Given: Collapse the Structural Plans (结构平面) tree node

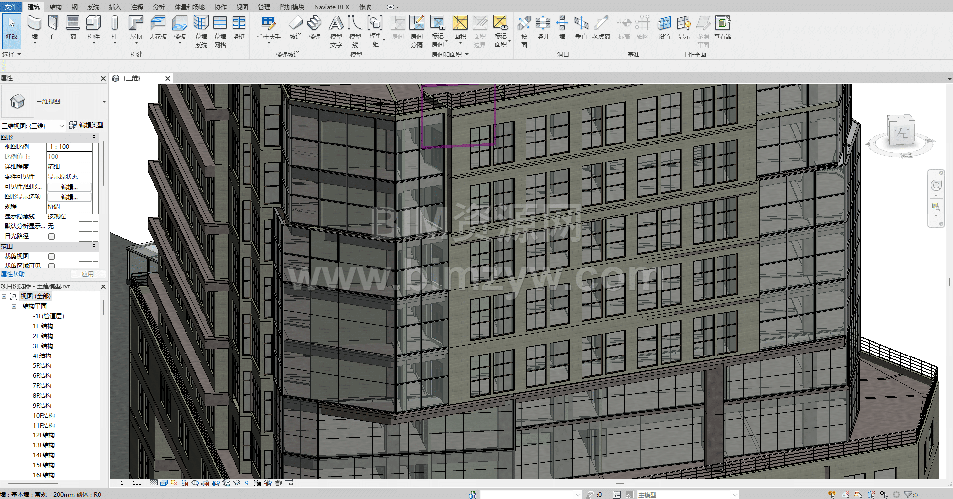Looking at the screenshot, I should click(x=14, y=306).
